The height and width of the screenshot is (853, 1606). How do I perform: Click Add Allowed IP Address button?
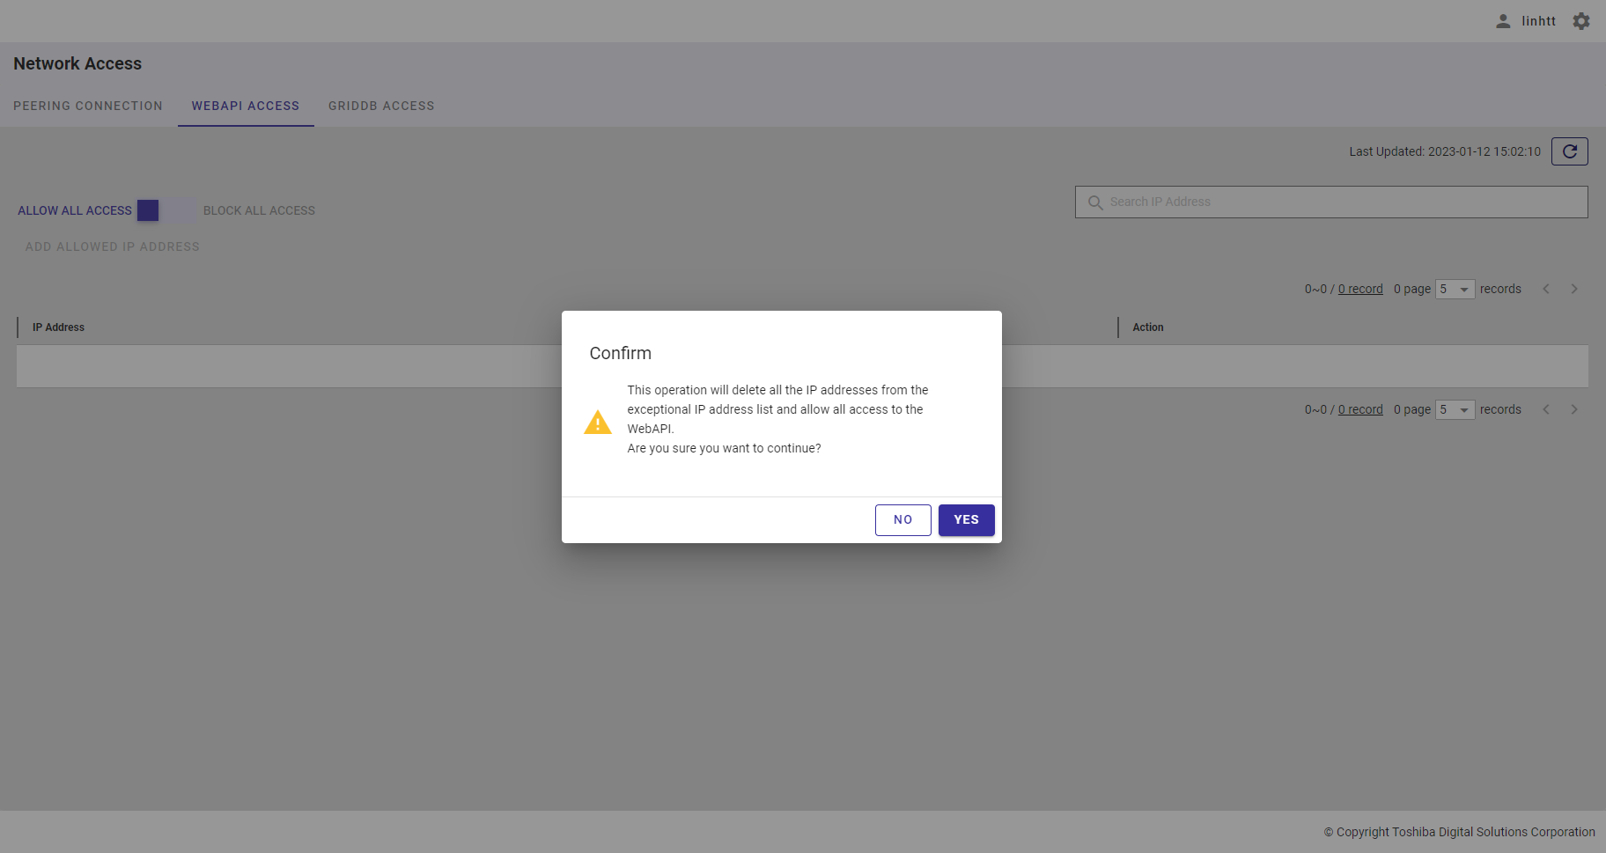[113, 246]
